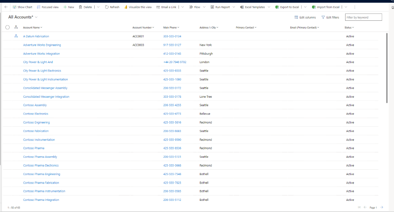Viewport: 394px width, 212px height.
Task: Click the Edit columns icon
Action: point(296,17)
